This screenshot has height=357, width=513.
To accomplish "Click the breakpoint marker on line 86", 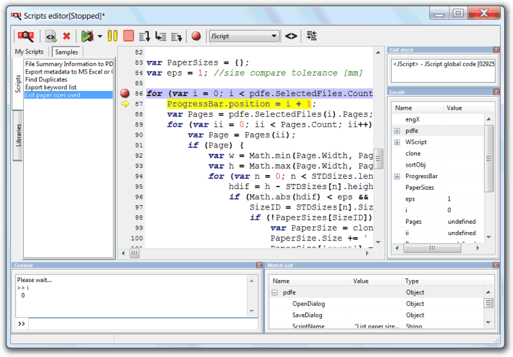I will coord(124,93).
